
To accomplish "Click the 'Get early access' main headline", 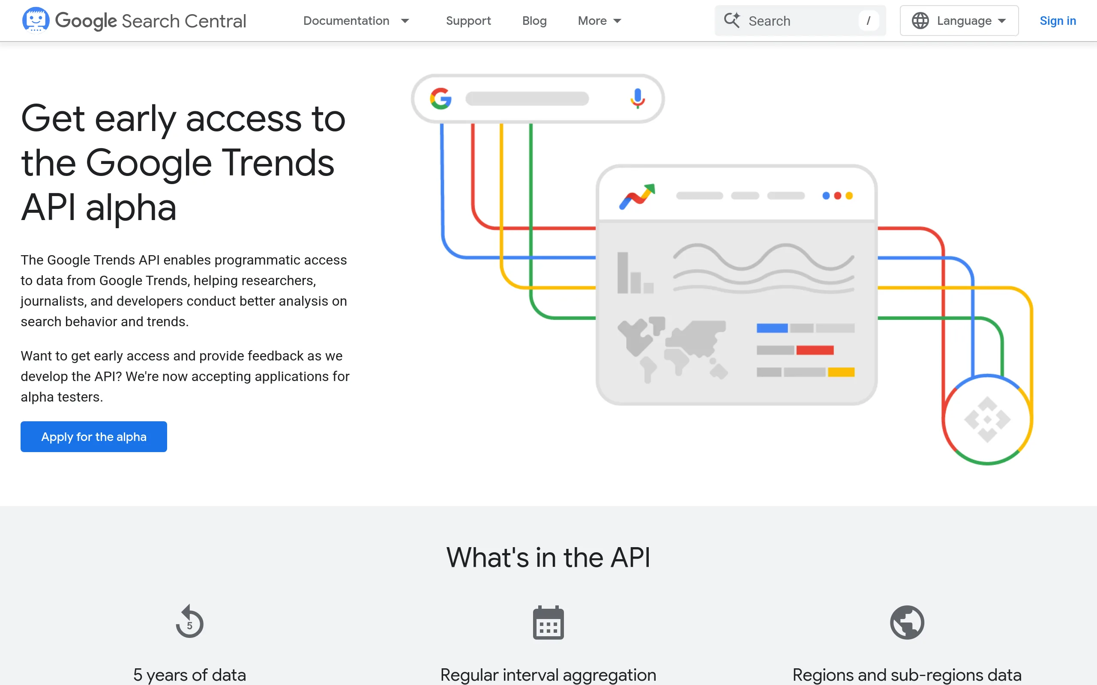I will [x=183, y=162].
